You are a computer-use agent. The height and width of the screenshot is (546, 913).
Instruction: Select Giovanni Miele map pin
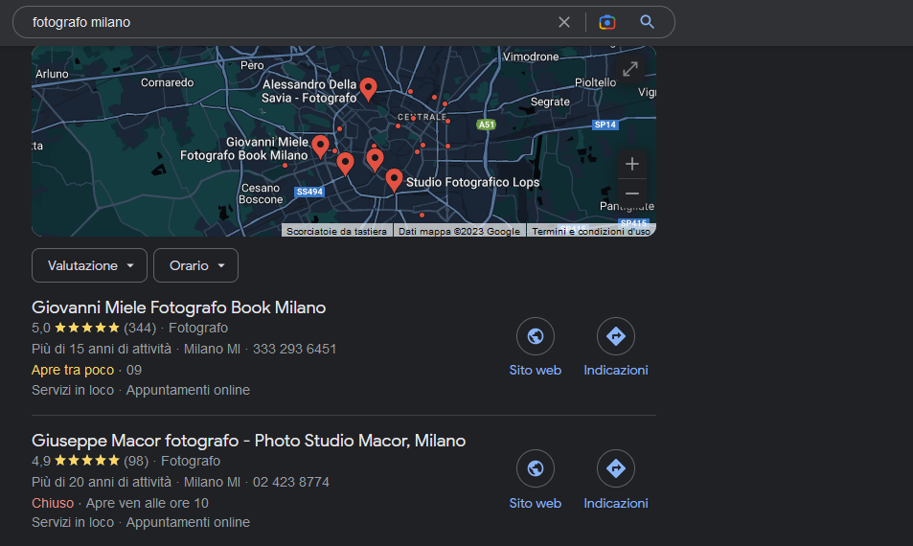[x=320, y=147]
